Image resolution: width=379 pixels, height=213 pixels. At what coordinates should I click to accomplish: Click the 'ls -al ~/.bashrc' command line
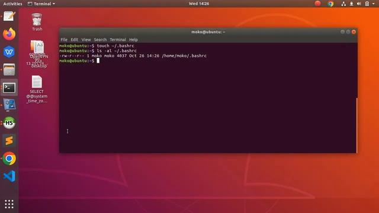tap(117, 51)
